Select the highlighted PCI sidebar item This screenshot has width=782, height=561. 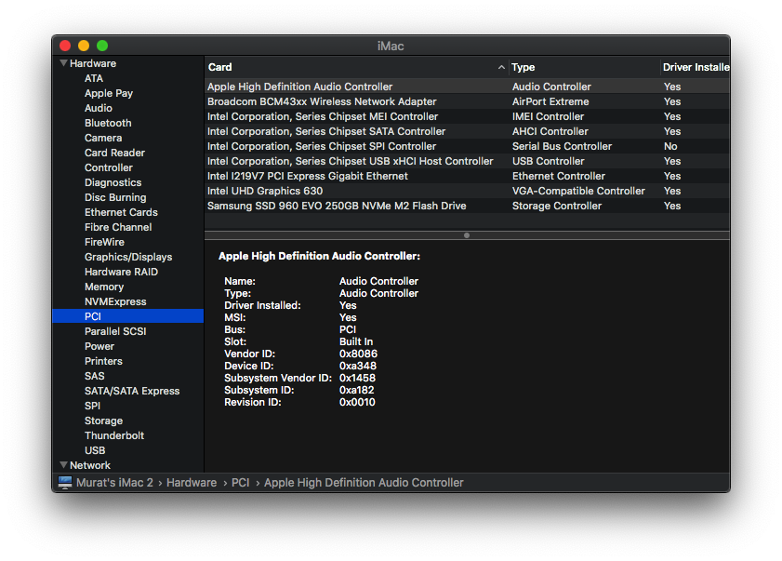(x=127, y=316)
